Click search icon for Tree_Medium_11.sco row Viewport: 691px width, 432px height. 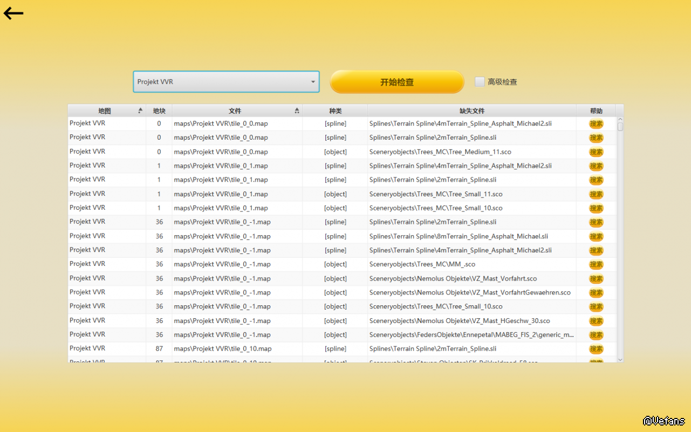596,152
